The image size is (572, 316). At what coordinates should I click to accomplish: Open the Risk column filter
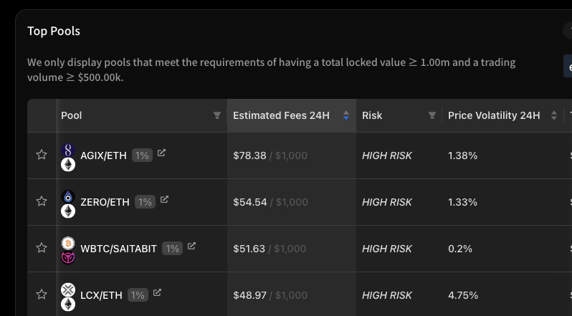click(432, 115)
